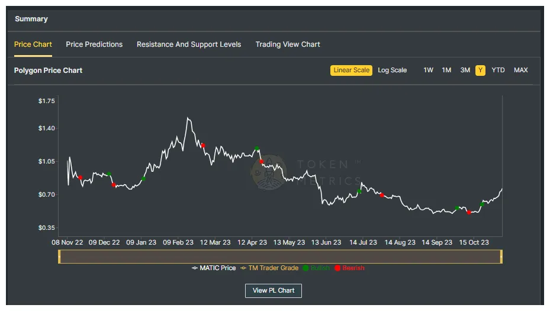Viewport: 550px width, 311px height.
Task: Click the $1.75 axis label
Action: pos(47,101)
